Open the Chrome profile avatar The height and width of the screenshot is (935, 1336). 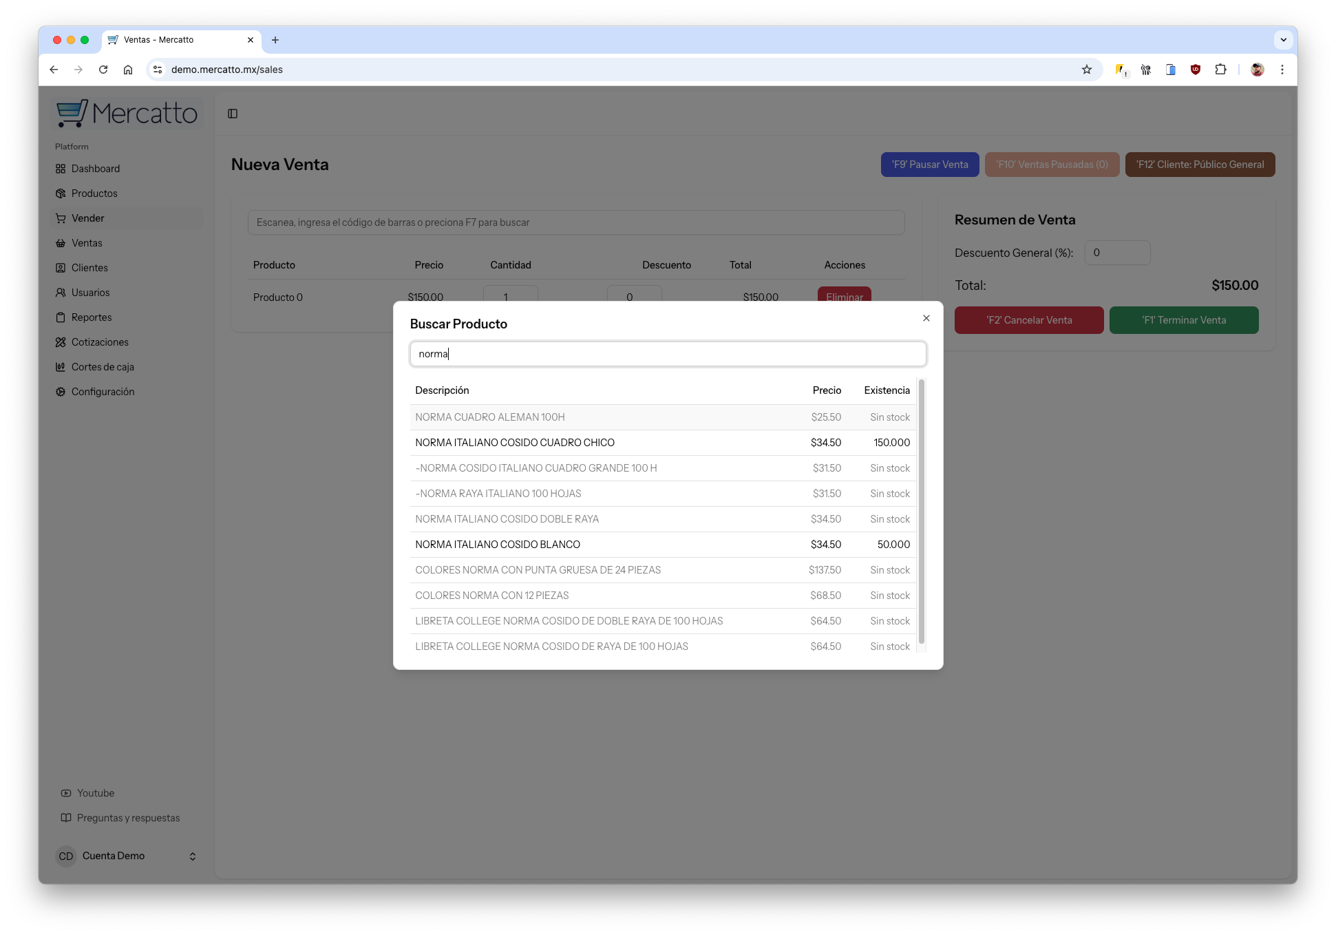click(x=1258, y=70)
